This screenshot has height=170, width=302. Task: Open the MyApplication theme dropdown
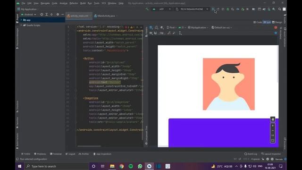click(198, 27)
